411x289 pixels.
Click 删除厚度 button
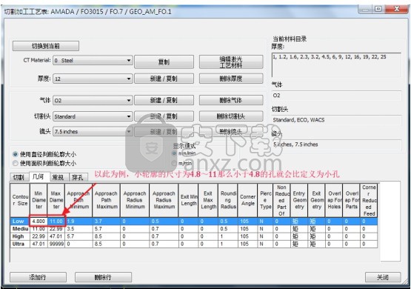click(231, 79)
